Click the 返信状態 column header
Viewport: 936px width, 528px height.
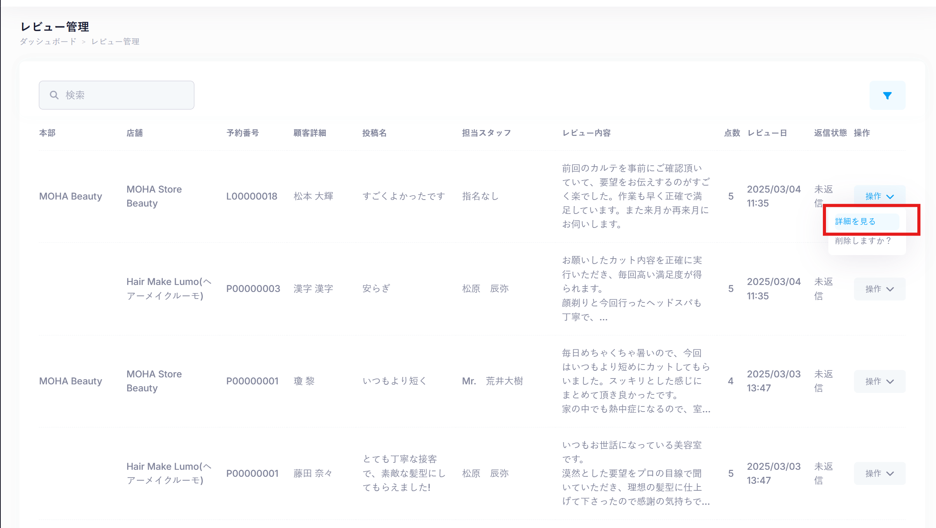click(830, 133)
